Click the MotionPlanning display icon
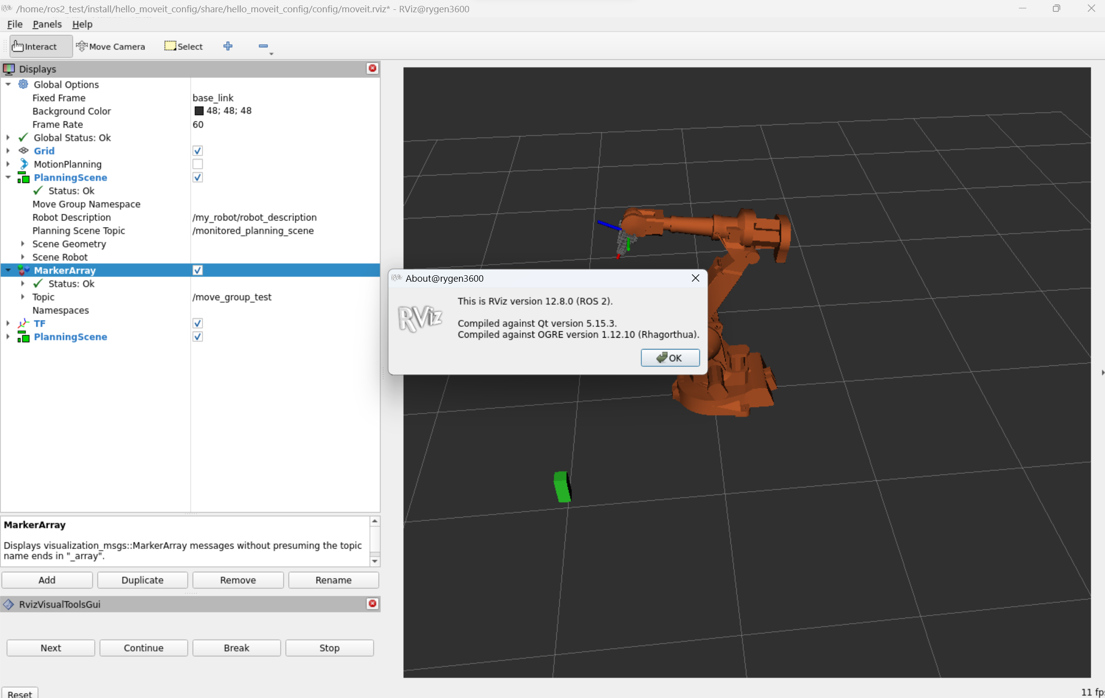1105x698 pixels. point(23,164)
